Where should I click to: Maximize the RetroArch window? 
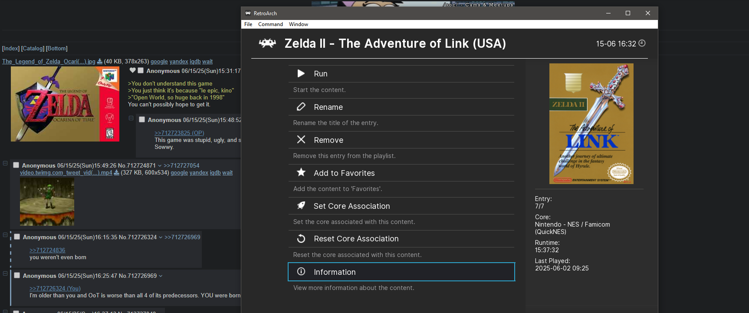[x=627, y=13]
